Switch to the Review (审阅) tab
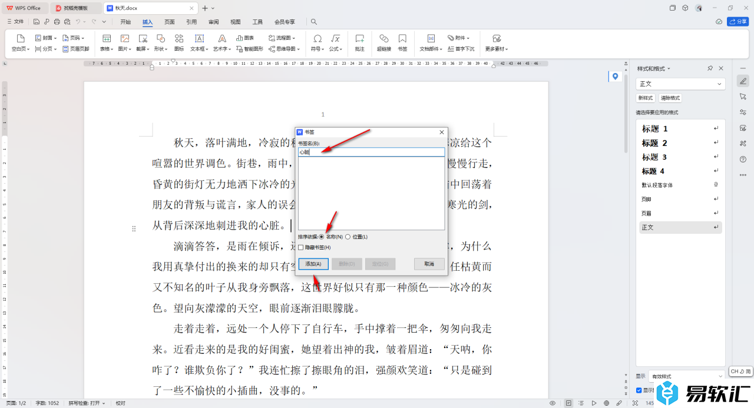 pyautogui.click(x=213, y=22)
